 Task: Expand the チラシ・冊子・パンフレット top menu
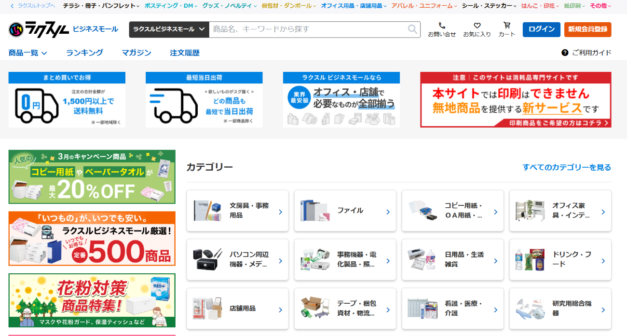pyautogui.click(x=101, y=6)
